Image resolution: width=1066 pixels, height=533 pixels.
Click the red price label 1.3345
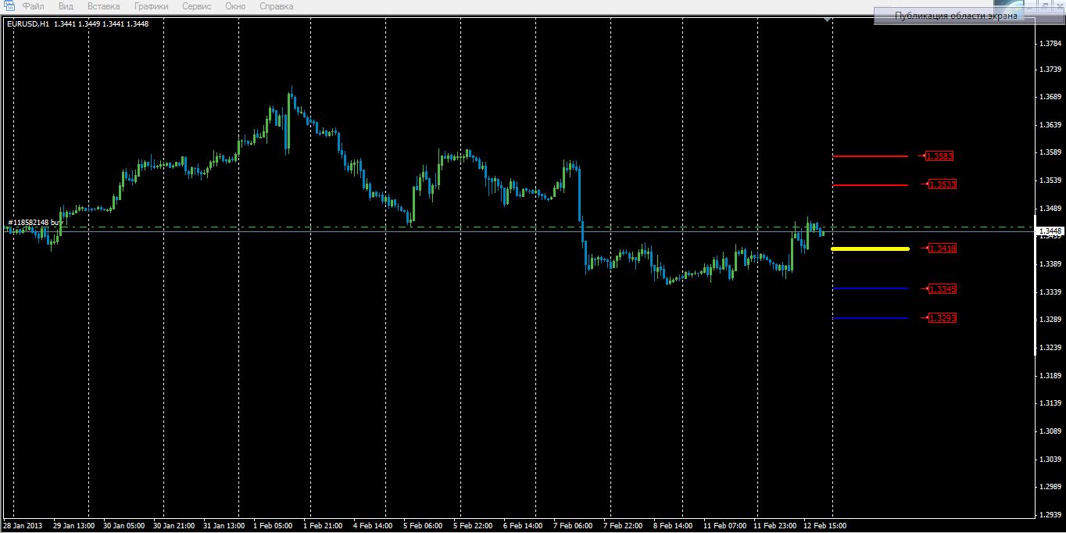(943, 289)
